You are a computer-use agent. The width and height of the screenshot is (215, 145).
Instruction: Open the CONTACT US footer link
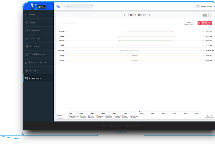[x=130, y=125]
